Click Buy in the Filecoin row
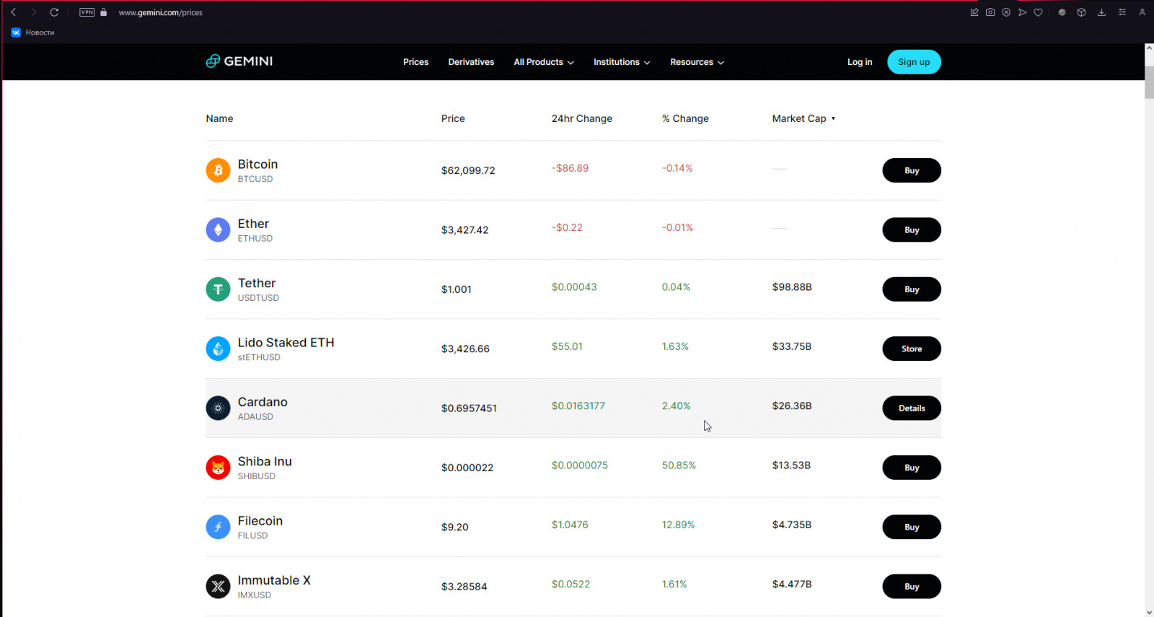This screenshot has height=617, width=1154. [912, 527]
